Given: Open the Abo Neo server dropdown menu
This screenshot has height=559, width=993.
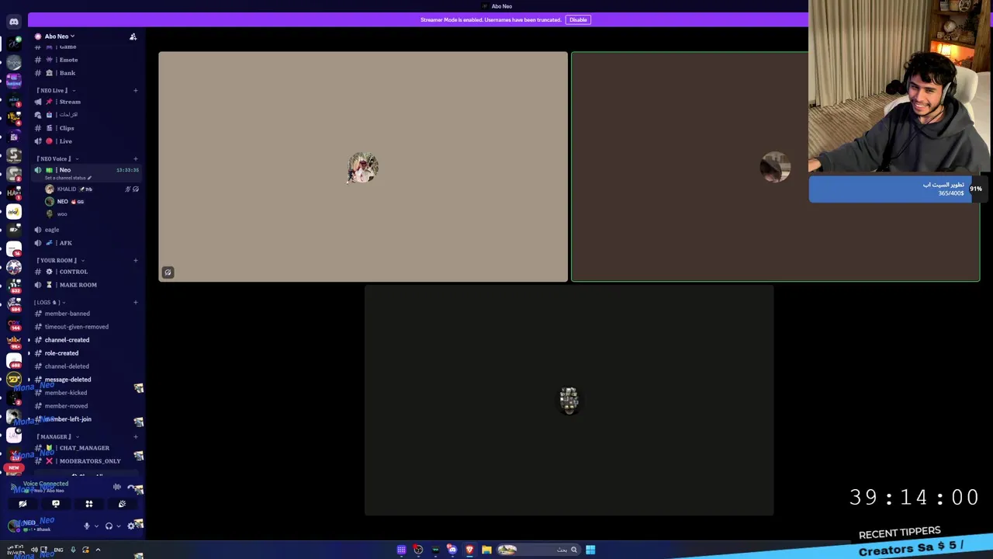Looking at the screenshot, I should [x=59, y=36].
